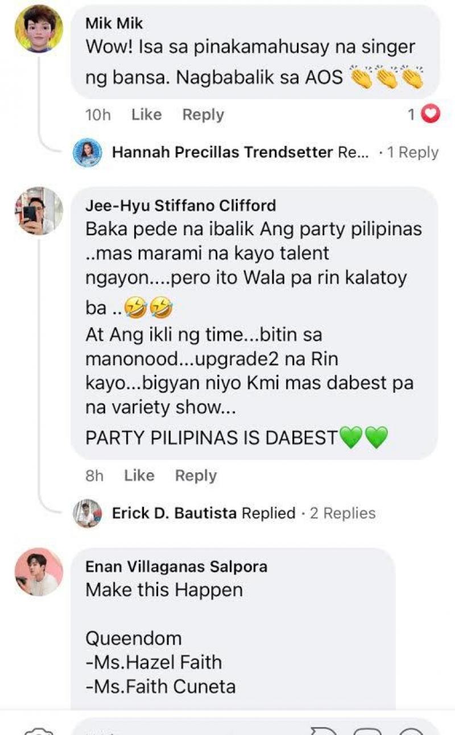
Task: Tap Erick D. Bautista's small avatar
Action: click(x=88, y=513)
